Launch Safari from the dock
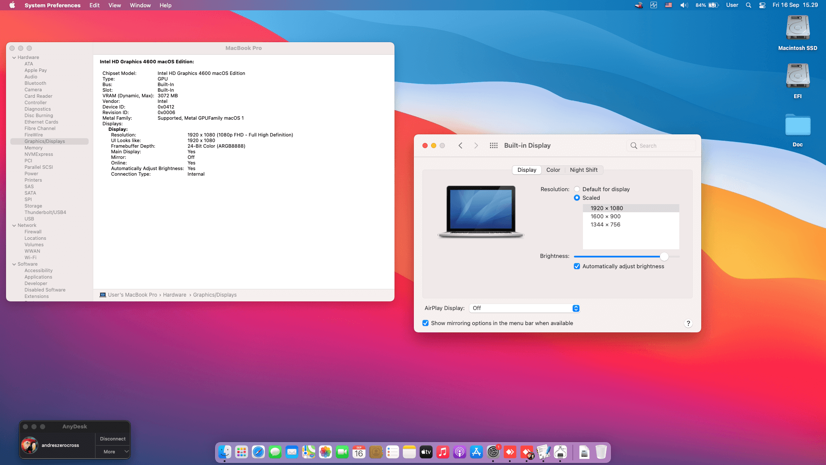 point(258,452)
